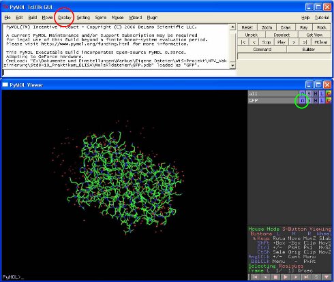Viewport: 334px width, 282px height.
Task: Open the Scene menu
Action: pos(101,18)
